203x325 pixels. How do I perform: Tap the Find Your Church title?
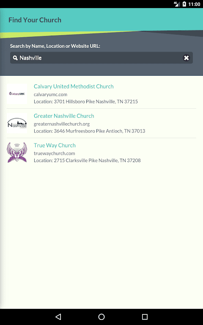tap(35, 20)
